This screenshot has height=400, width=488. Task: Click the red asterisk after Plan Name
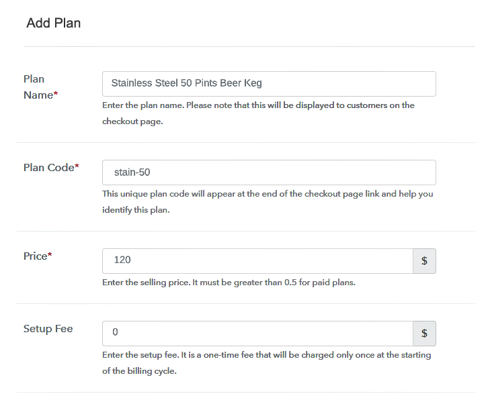56,95
